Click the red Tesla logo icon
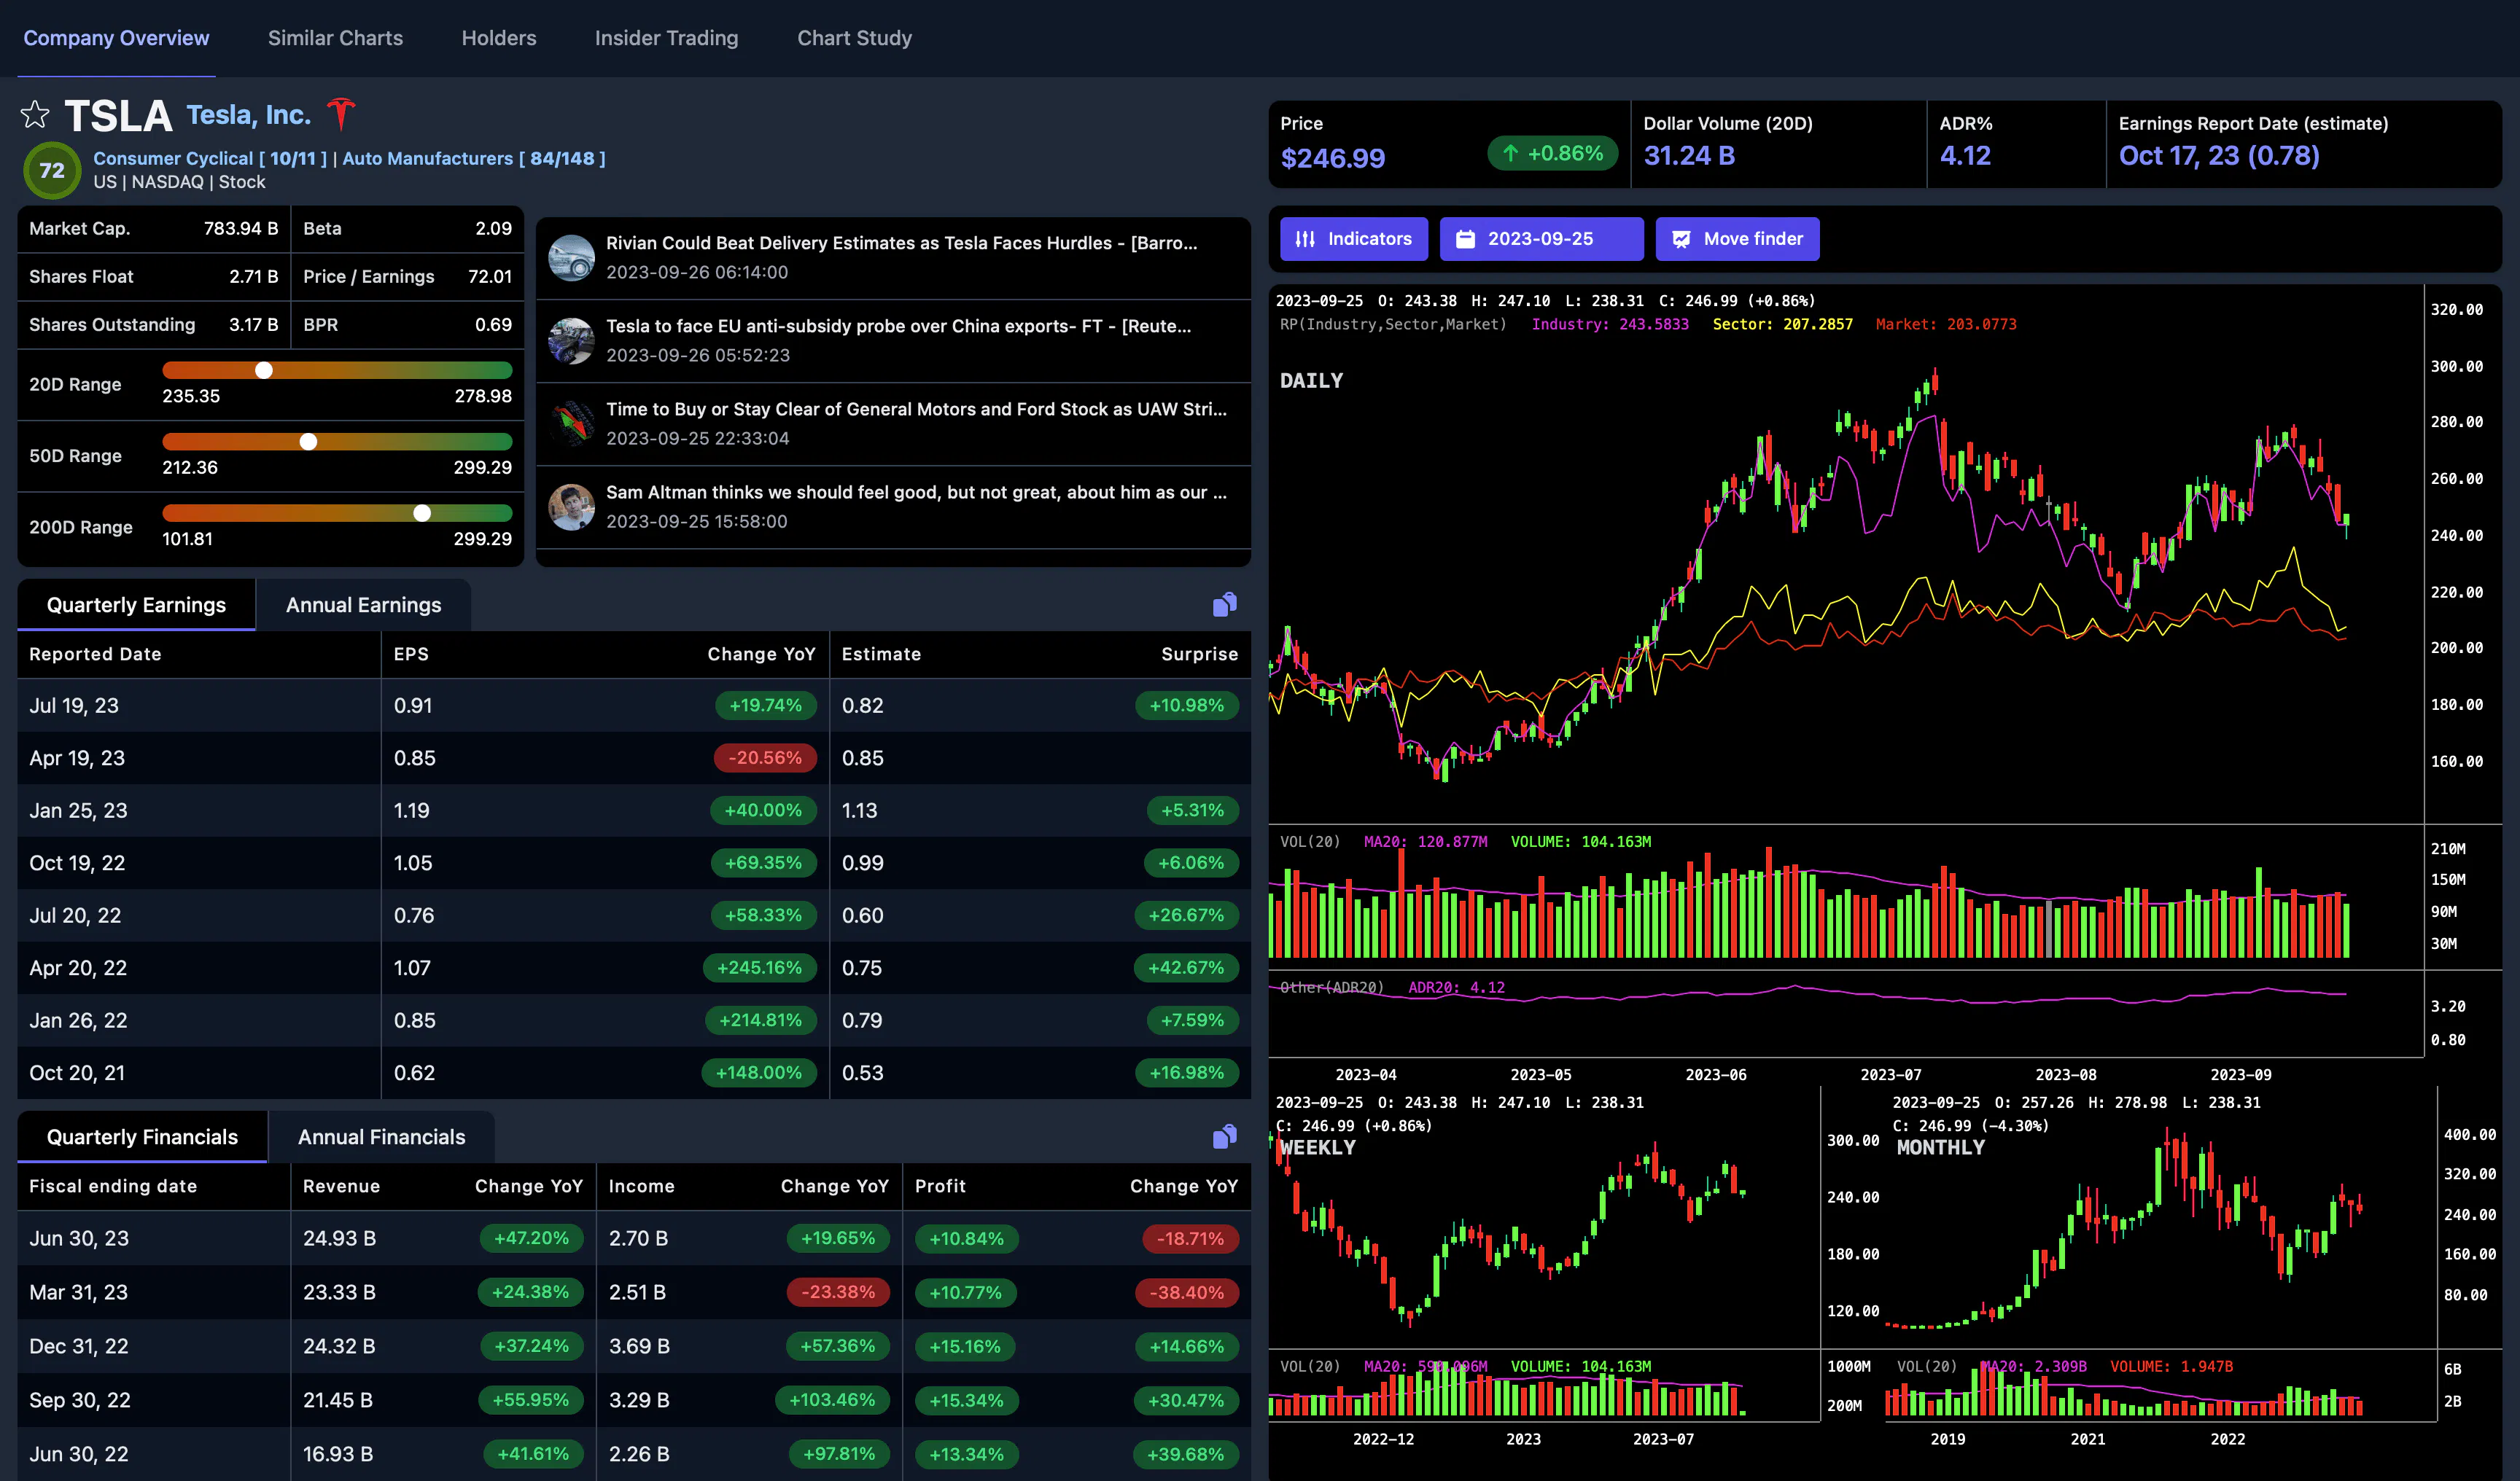Image resolution: width=2520 pixels, height=1481 pixels. click(341, 114)
